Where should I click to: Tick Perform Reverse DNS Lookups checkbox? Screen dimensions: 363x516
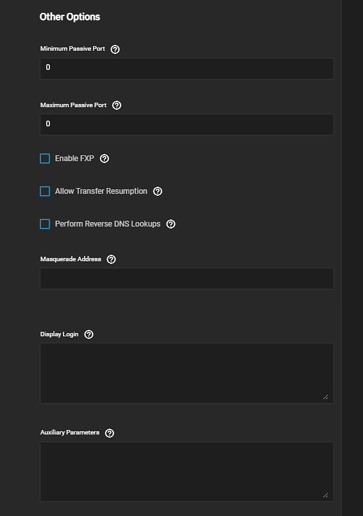pos(45,224)
